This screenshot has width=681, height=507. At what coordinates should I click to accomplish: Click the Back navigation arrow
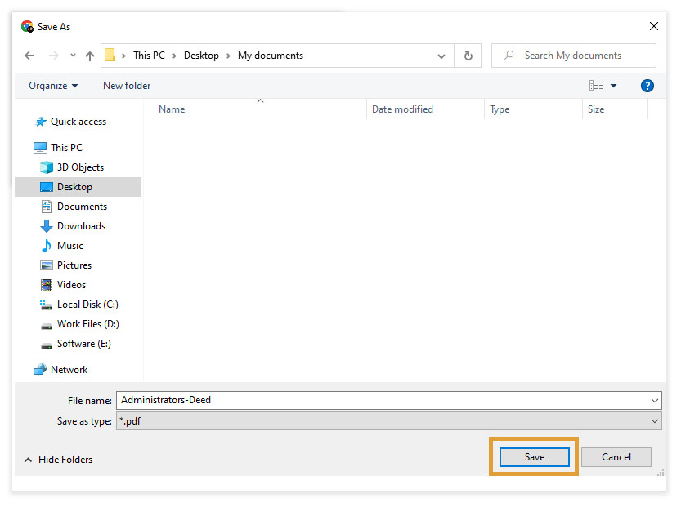point(29,56)
